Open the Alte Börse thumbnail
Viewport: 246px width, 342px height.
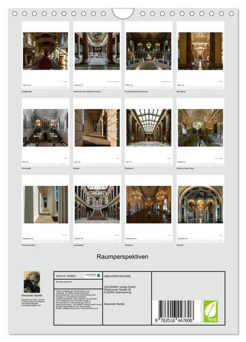[200, 51]
